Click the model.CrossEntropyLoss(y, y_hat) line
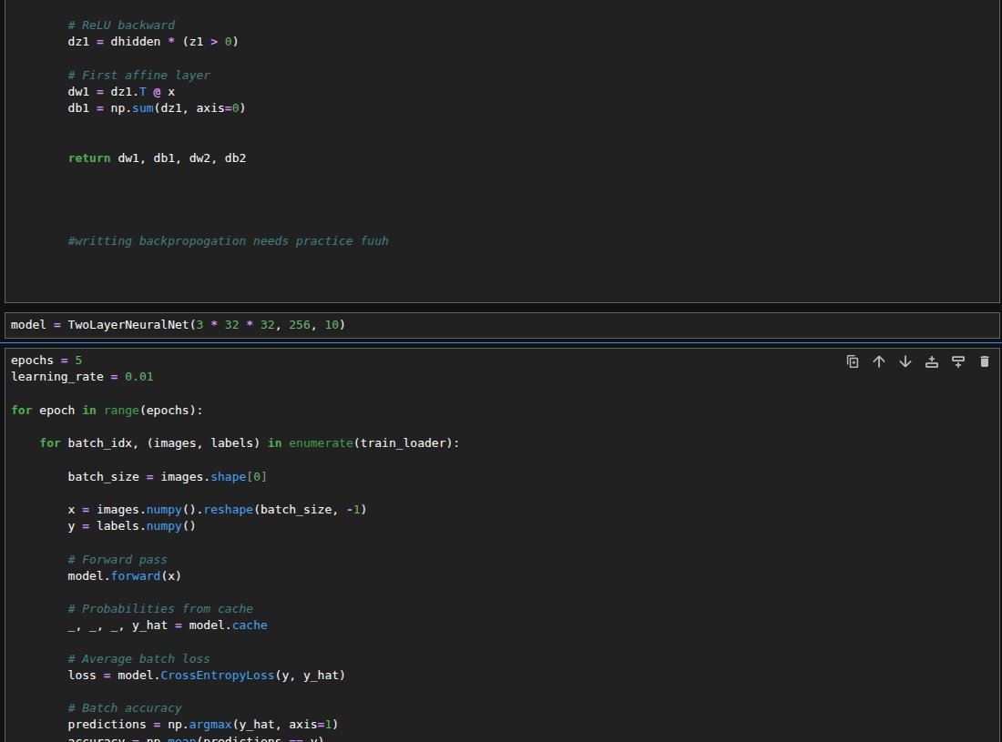 [x=207, y=675]
